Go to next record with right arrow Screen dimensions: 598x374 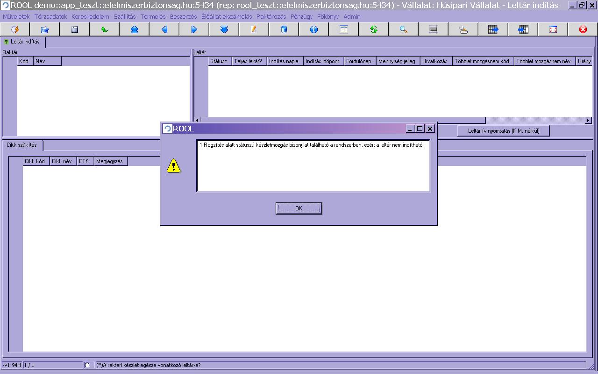(194, 29)
